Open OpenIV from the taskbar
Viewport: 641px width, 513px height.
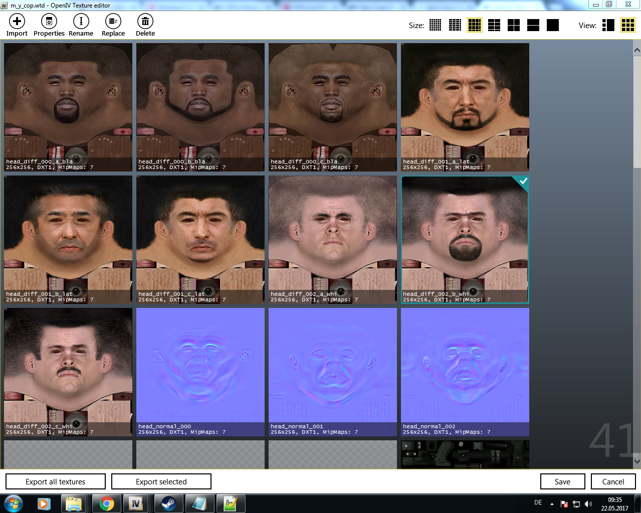136,503
